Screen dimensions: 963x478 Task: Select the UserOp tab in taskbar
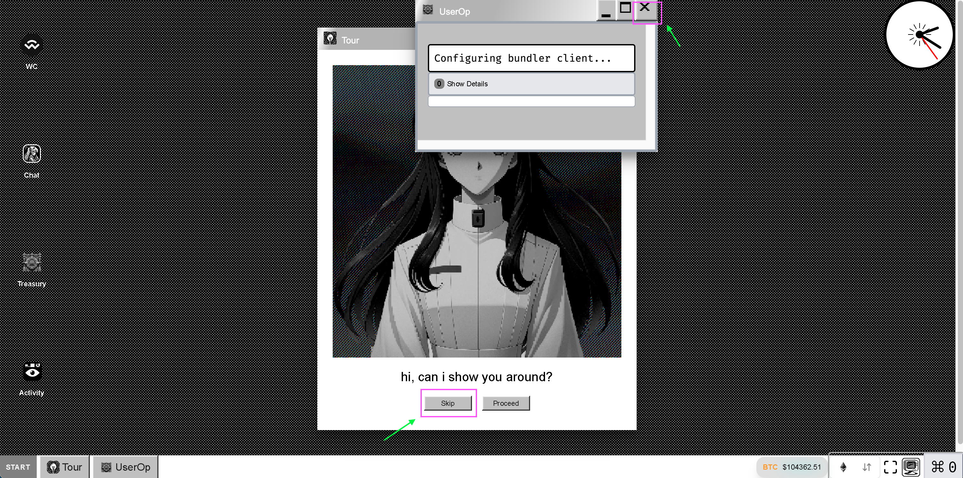pyautogui.click(x=126, y=467)
